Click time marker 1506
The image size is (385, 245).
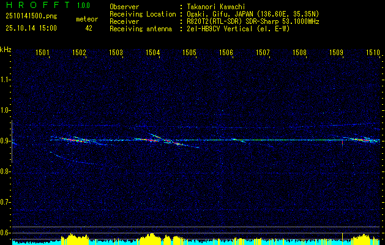pyautogui.click(x=226, y=52)
